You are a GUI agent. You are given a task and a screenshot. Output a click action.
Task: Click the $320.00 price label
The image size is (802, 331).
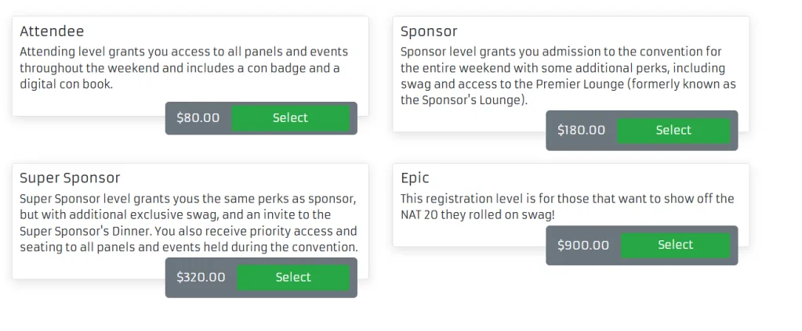(x=201, y=278)
